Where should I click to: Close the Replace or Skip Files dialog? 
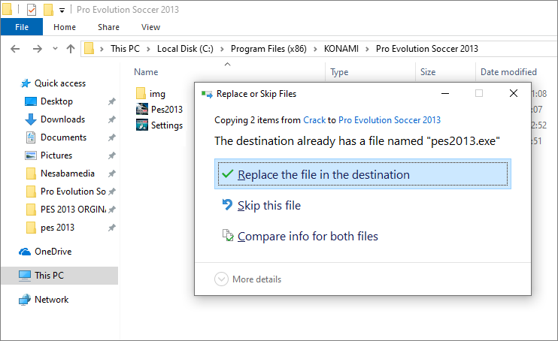pyautogui.click(x=514, y=93)
